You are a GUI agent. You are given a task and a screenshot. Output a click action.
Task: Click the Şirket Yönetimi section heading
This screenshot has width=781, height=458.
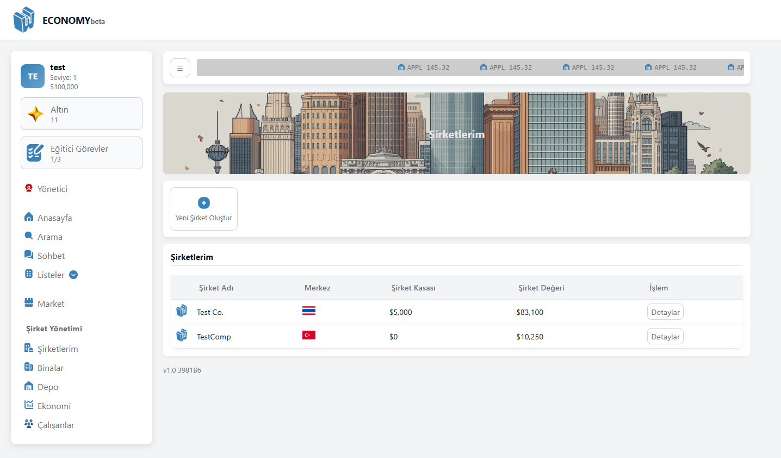54,329
